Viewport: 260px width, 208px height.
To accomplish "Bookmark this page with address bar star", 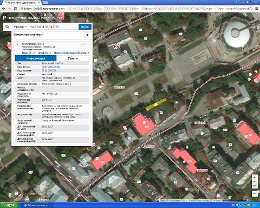I will (x=251, y=9).
